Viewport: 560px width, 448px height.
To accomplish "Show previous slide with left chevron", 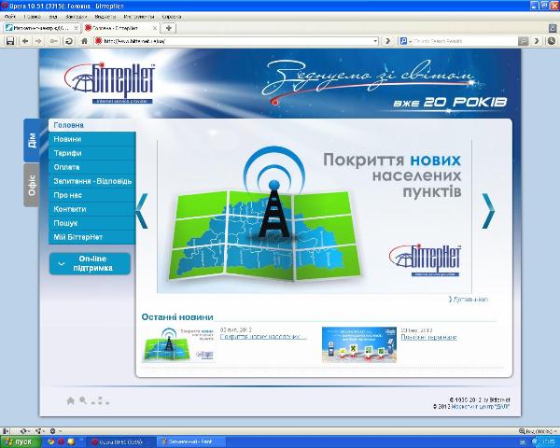I will pyautogui.click(x=142, y=211).
